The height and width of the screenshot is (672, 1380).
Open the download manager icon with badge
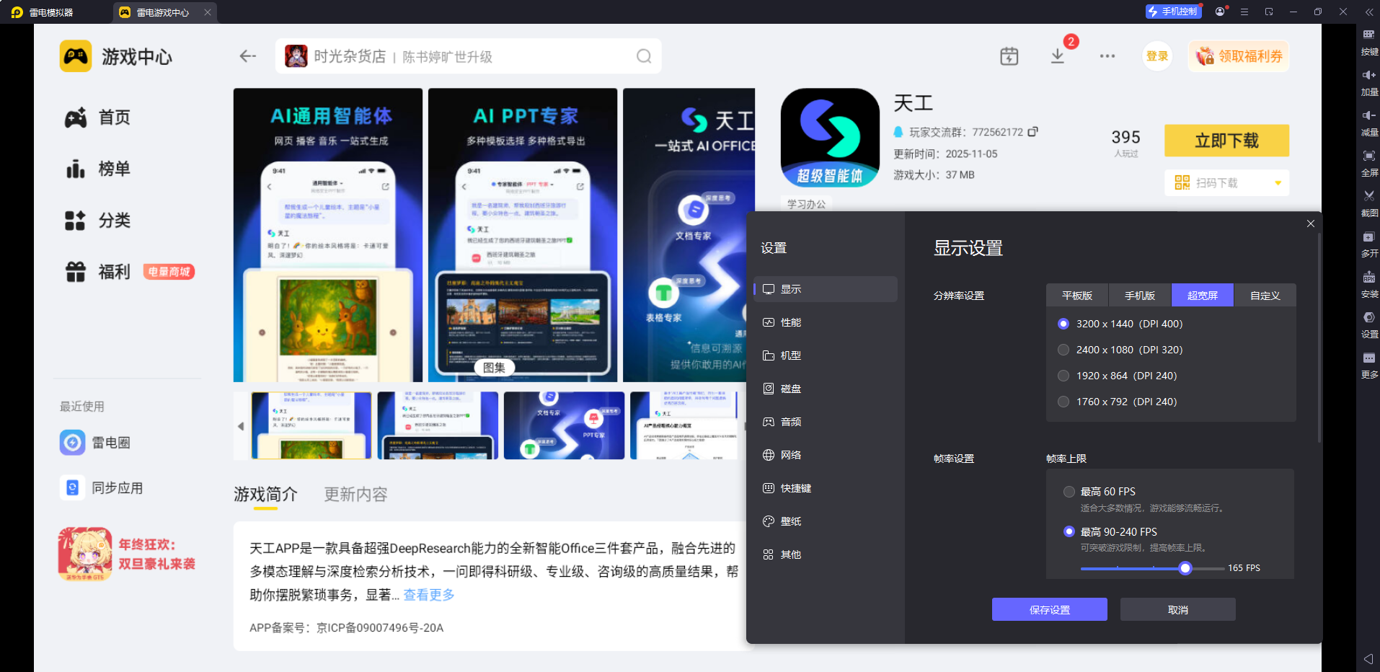pyautogui.click(x=1058, y=56)
